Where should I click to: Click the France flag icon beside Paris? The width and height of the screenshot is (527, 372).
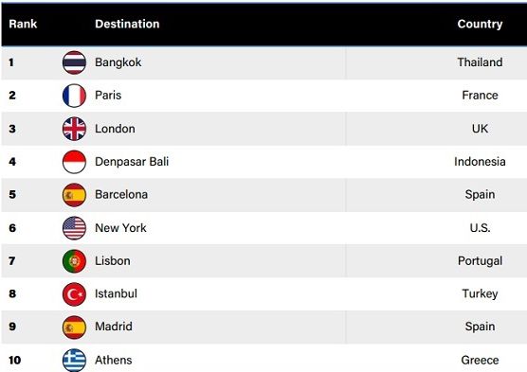pyautogui.click(x=74, y=96)
